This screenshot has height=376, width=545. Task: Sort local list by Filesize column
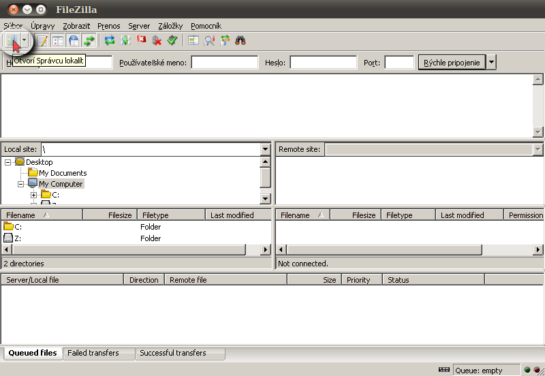110,215
